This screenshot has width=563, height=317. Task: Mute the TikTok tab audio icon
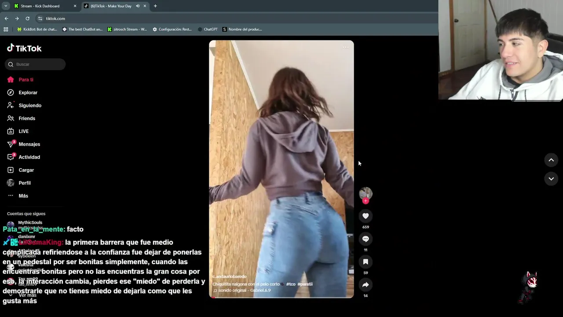click(x=138, y=6)
